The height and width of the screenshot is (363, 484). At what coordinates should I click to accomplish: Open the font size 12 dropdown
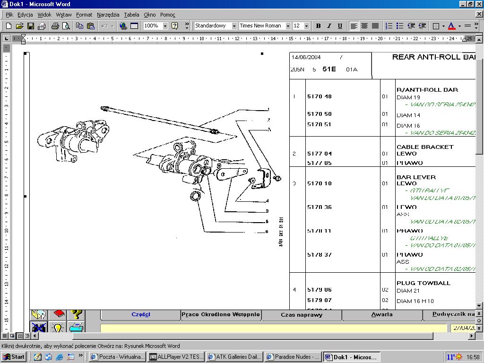point(306,26)
